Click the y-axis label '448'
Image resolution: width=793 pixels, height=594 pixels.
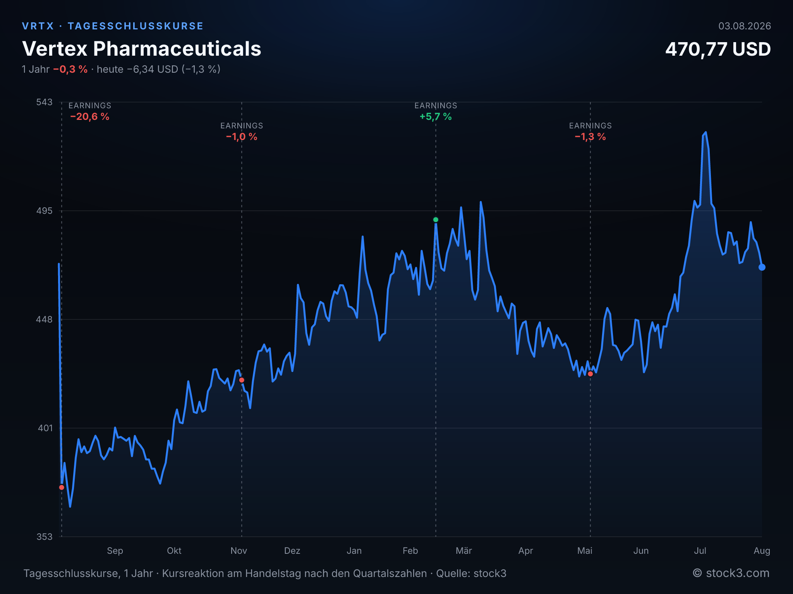tap(44, 319)
